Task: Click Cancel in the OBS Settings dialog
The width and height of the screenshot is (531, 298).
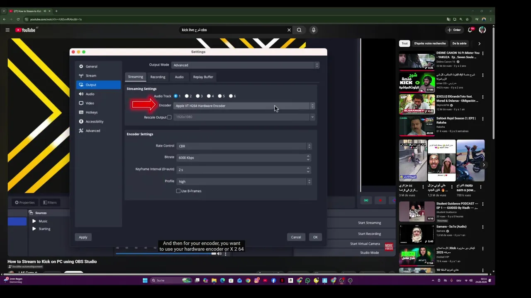Action: click(x=296, y=237)
